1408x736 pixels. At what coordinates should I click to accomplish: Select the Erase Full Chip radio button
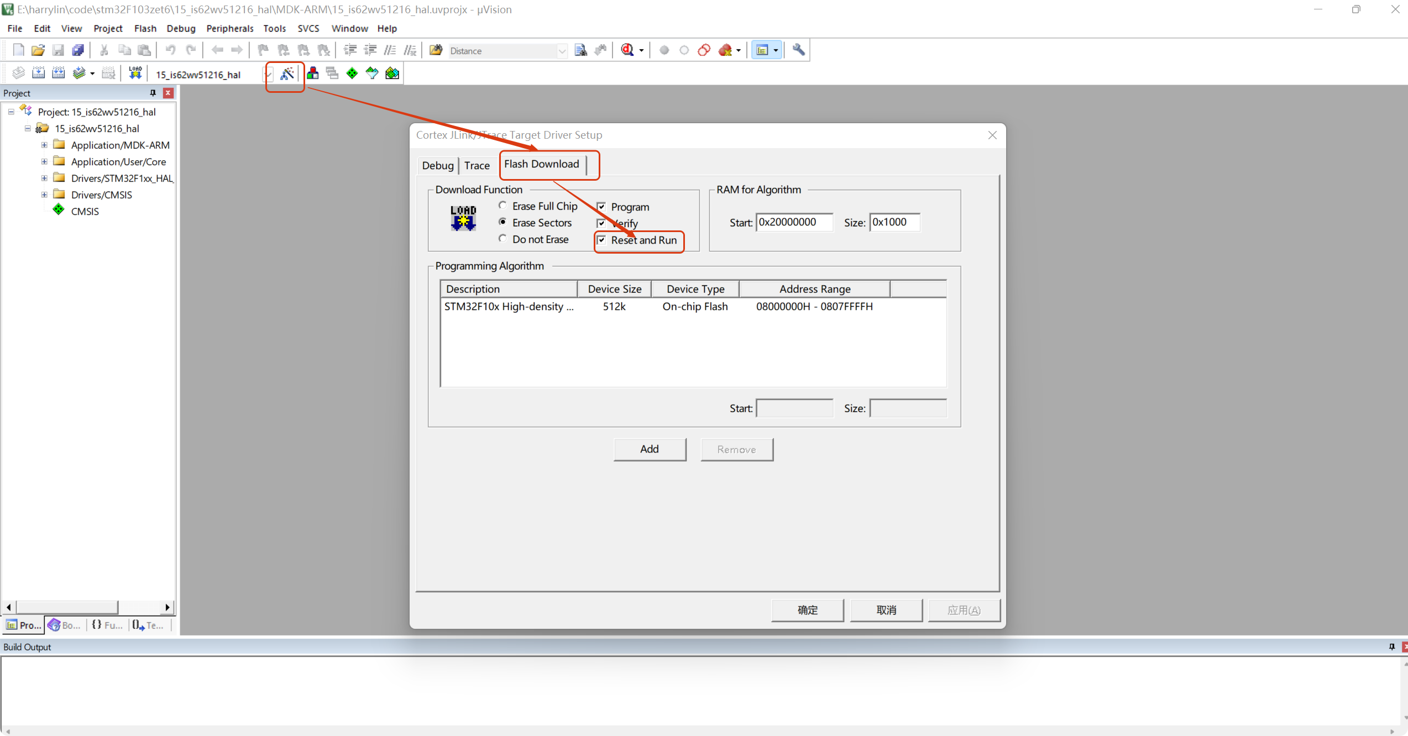pos(503,206)
